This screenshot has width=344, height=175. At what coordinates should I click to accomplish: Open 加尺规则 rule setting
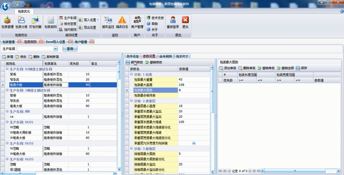[x=68, y=29]
